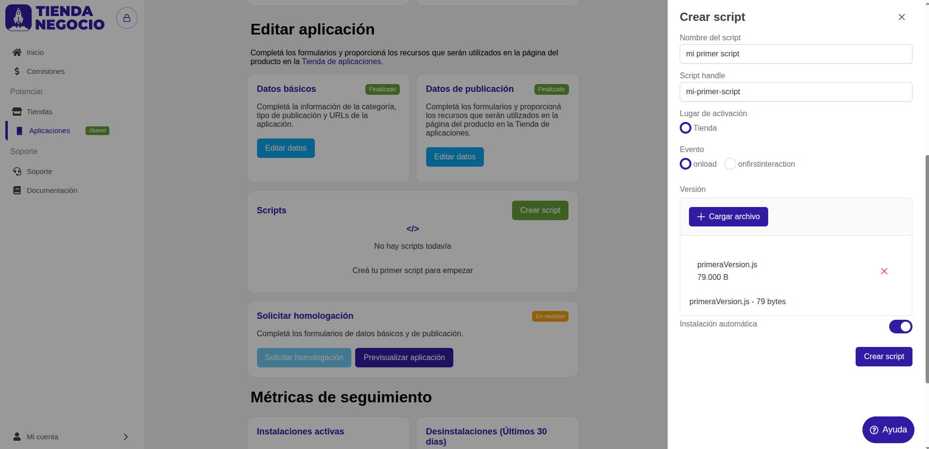Focus the Script handle field
This screenshot has width=929, height=449.
pos(796,92)
